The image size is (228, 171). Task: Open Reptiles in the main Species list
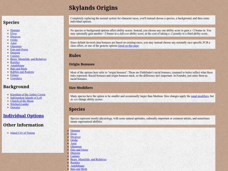(x=75, y=163)
